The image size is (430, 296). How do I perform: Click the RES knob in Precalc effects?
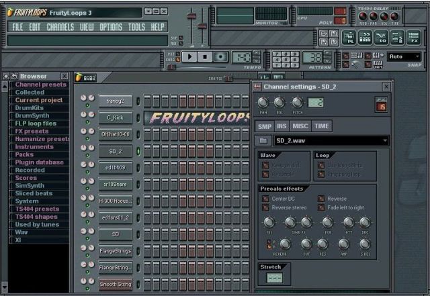click(322, 244)
